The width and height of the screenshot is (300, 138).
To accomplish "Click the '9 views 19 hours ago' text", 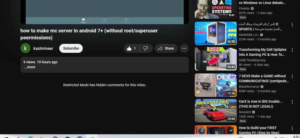I will (40, 62).
